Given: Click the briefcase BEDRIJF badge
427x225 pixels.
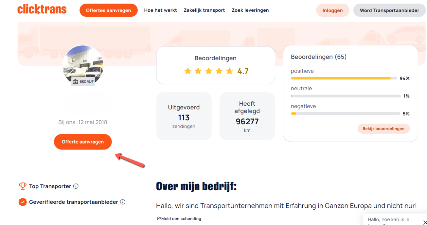Looking at the screenshot, I should [83, 82].
